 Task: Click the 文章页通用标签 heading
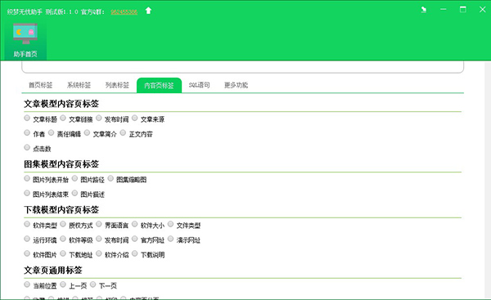53,271
